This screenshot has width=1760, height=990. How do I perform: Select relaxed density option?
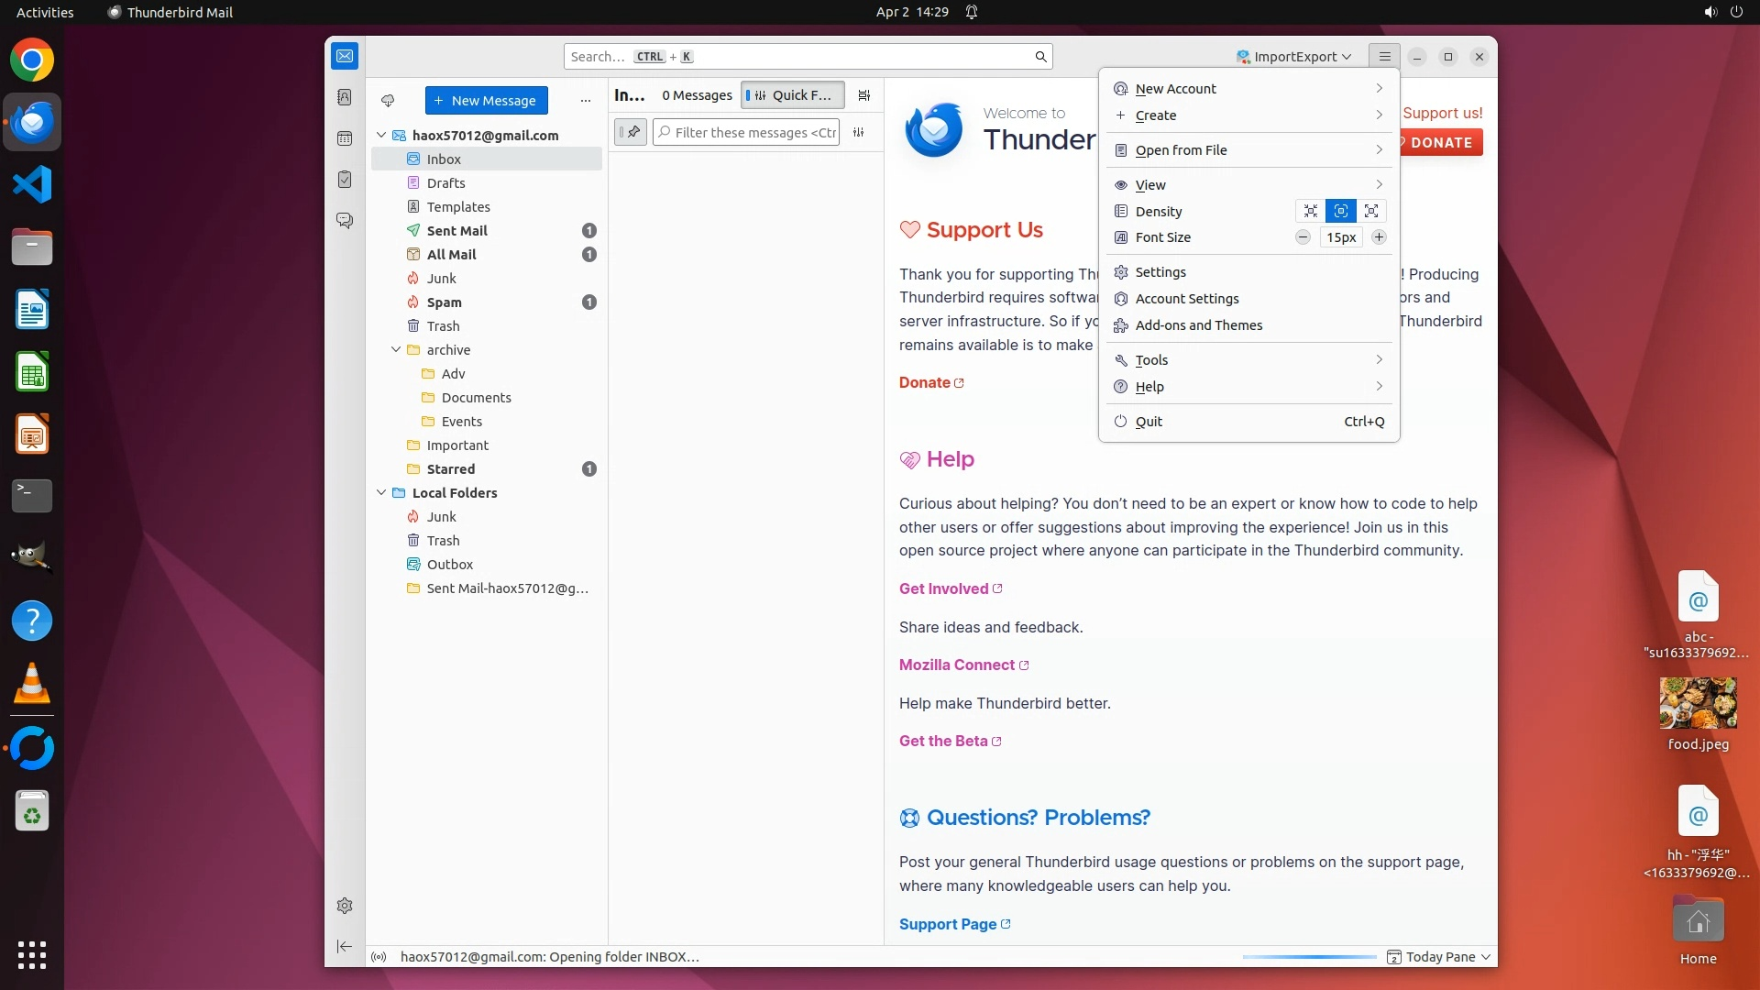(1371, 211)
